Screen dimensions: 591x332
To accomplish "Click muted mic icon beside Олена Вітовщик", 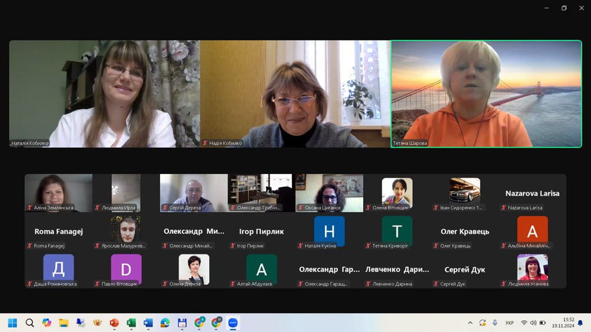I will pos(368,207).
